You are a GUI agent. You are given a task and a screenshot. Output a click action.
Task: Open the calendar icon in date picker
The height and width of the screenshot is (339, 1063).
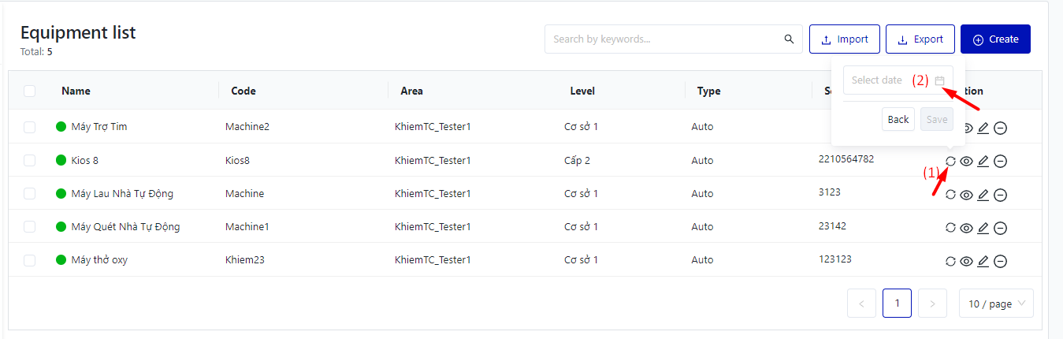[x=939, y=80]
